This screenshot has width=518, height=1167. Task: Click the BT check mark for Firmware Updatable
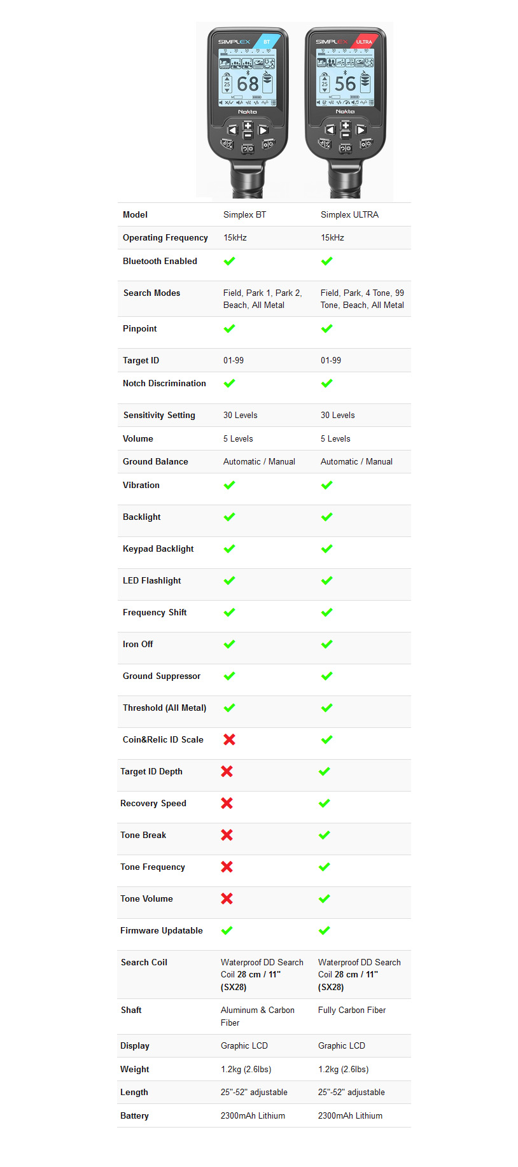[227, 930]
